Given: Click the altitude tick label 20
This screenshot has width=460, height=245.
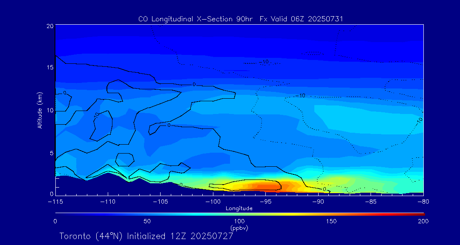Looking at the screenshot, I should pyautogui.click(x=49, y=26).
